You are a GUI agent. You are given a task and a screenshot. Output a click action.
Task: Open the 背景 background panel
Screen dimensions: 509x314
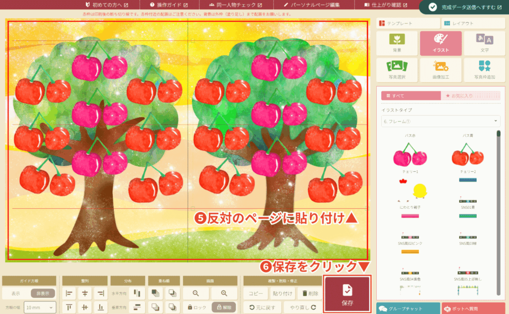click(396, 43)
